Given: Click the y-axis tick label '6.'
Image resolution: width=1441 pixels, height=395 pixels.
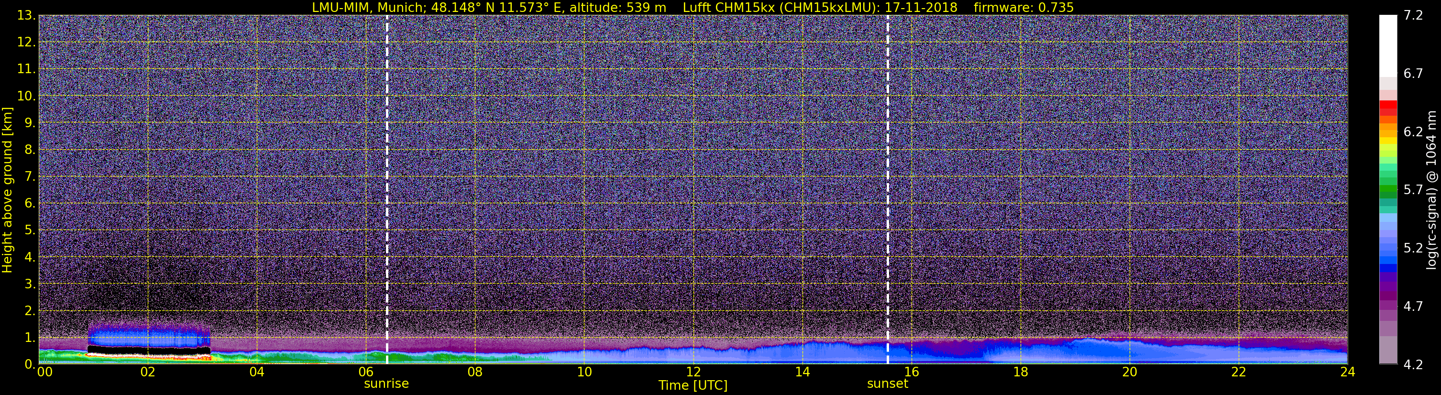Looking at the screenshot, I should 30,204.
